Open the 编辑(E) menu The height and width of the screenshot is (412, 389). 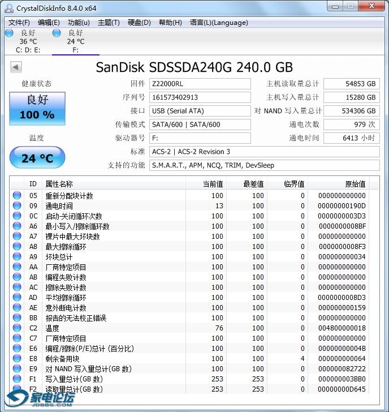pyautogui.click(x=49, y=23)
